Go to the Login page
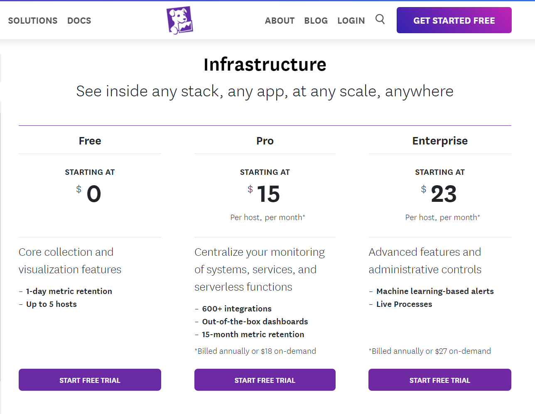 click(351, 21)
